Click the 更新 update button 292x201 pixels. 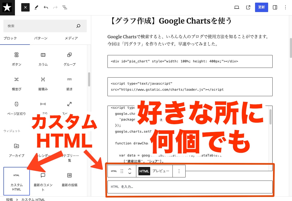pos(261,7)
